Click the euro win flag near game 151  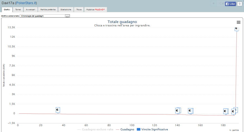[x=190, y=111]
